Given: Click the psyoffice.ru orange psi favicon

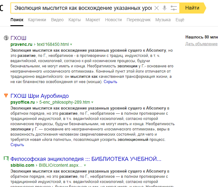Looking at the screenshot, I should [6, 95].
